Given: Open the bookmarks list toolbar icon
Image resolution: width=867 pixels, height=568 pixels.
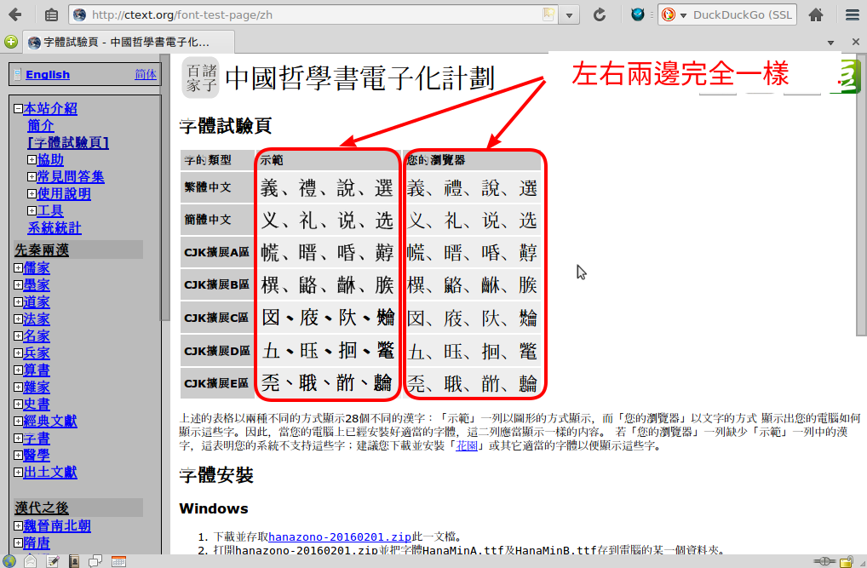Looking at the screenshot, I should 51,15.
